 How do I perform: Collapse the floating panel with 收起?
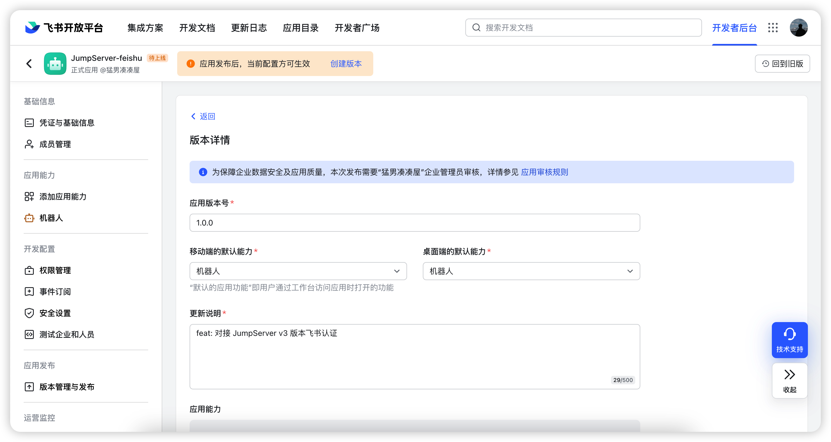coord(789,381)
